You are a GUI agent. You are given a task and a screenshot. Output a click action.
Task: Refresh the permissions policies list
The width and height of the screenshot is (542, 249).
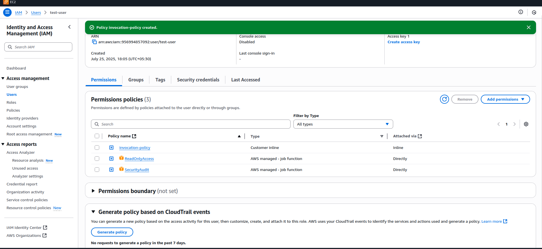click(x=444, y=99)
